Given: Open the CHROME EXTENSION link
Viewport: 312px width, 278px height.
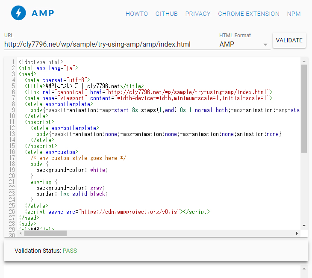Looking at the screenshot, I should (248, 14).
